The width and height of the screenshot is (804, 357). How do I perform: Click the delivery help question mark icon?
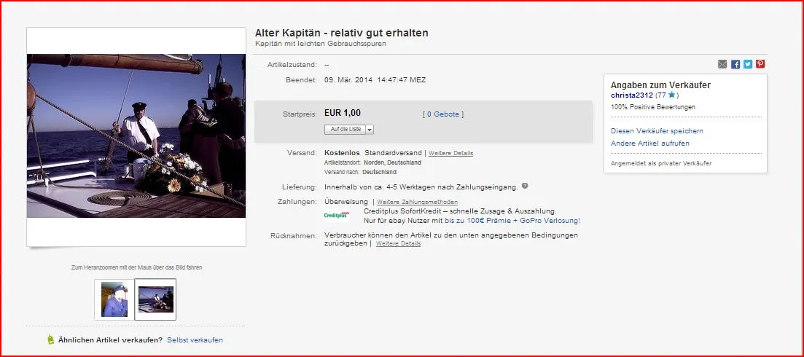pyautogui.click(x=525, y=186)
